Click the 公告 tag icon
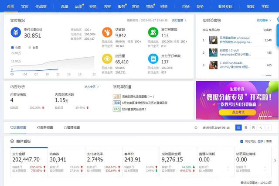The image size is (279, 186). [x=117, y=96]
